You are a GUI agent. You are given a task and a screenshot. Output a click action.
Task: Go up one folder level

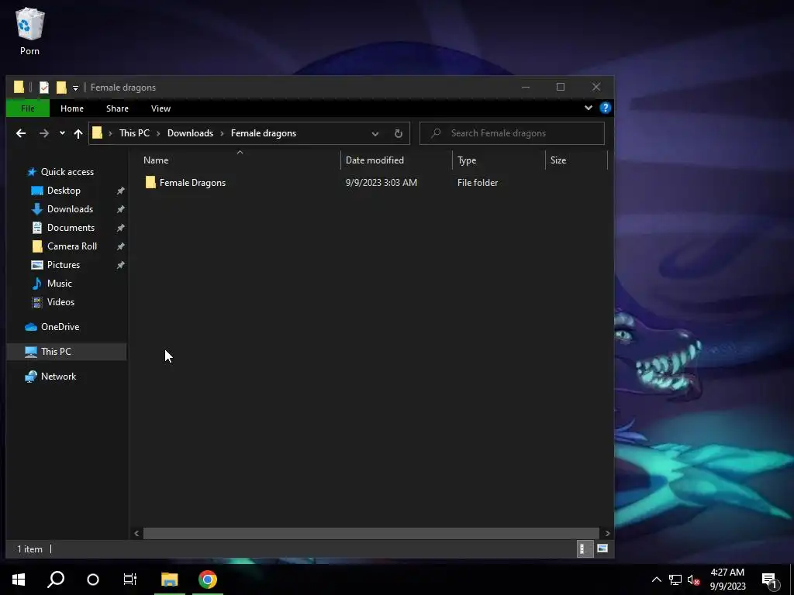pos(78,133)
